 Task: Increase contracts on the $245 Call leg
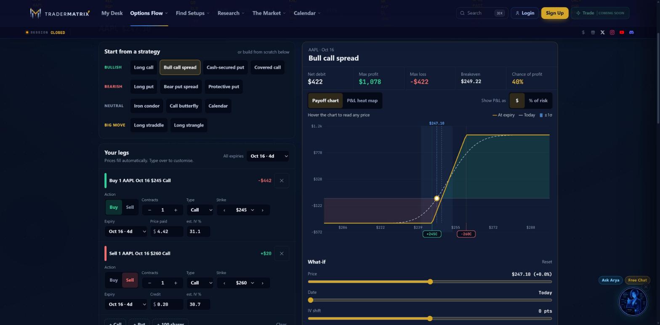(x=176, y=210)
